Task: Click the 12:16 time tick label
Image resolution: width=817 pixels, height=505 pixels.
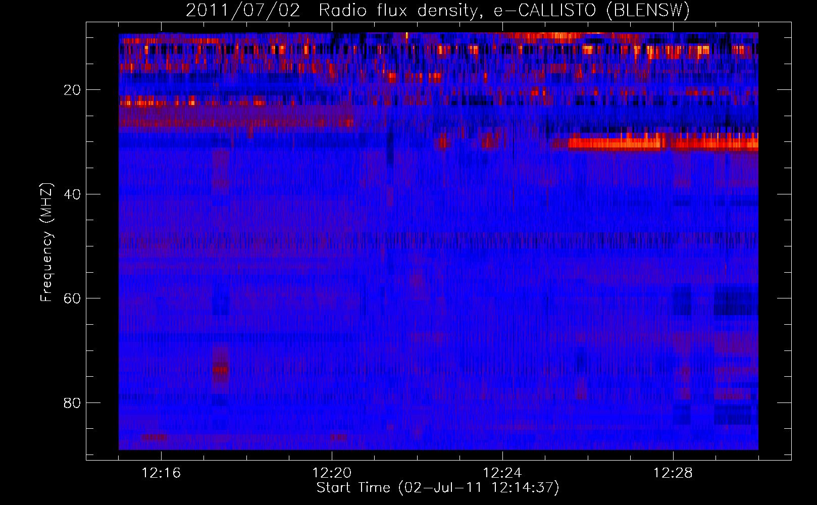Action: [161, 473]
